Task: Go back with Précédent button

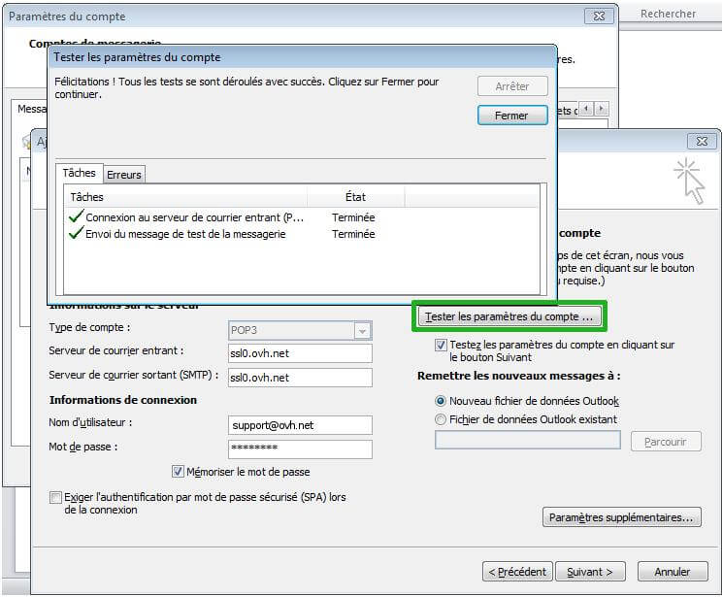Action: coord(517,572)
